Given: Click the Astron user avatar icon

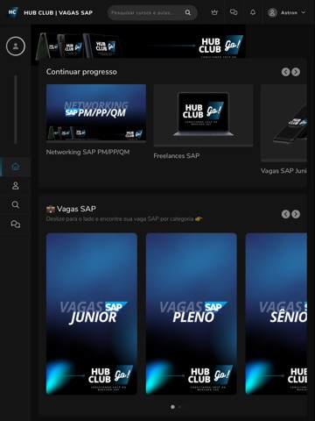Looking at the screenshot, I should (x=272, y=12).
